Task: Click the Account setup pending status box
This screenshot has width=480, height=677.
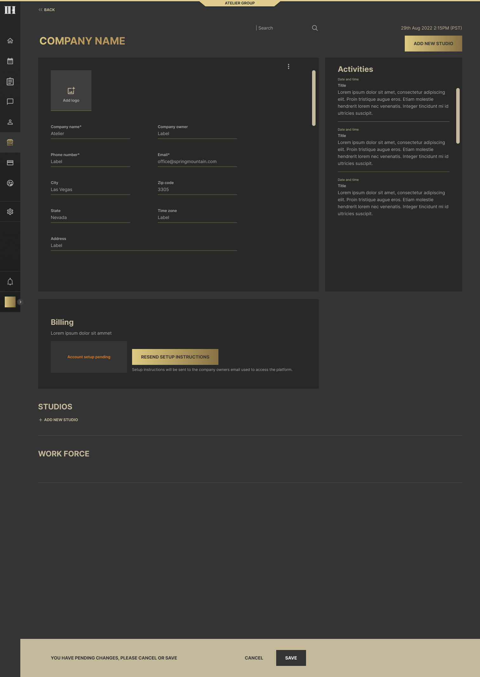Action: tap(89, 357)
